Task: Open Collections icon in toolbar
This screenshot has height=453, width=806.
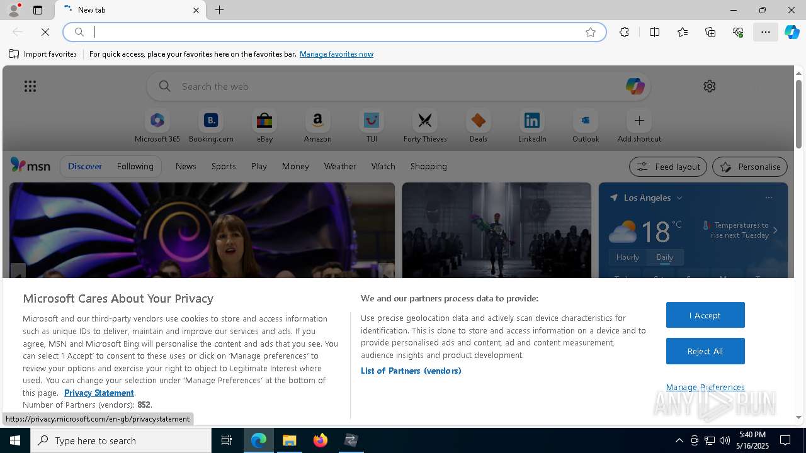Action: click(x=710, y=32)
